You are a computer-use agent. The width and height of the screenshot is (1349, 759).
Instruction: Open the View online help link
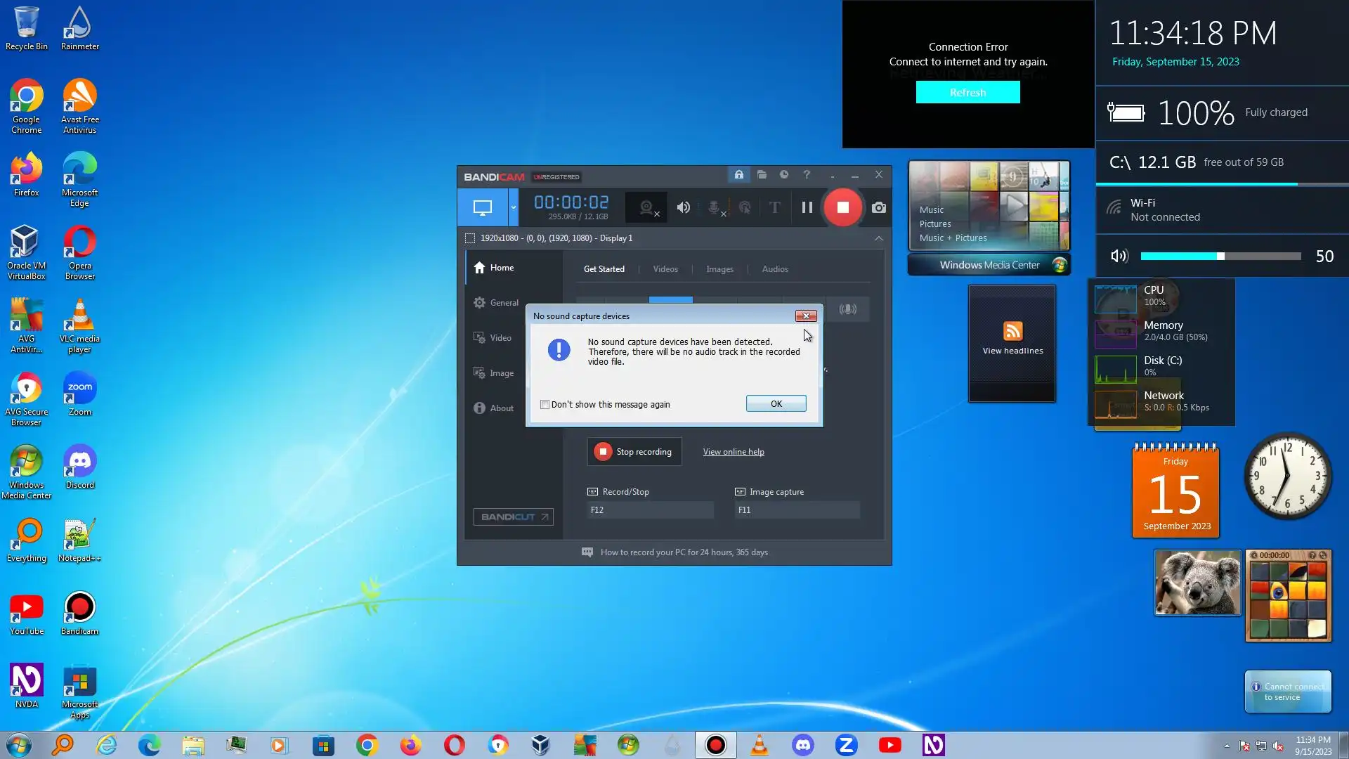733,452
